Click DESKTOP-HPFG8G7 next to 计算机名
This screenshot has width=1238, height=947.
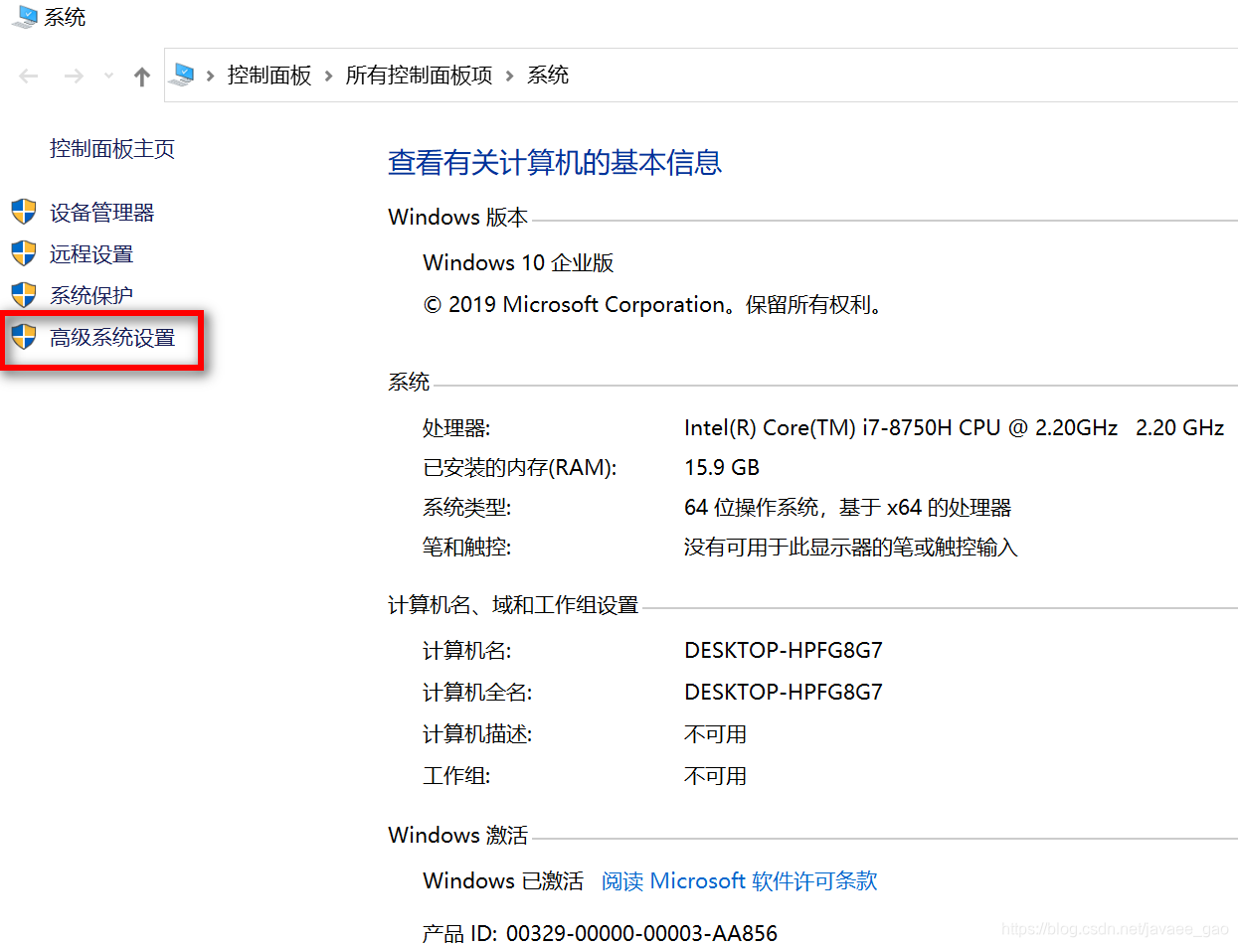coord(784,651)
